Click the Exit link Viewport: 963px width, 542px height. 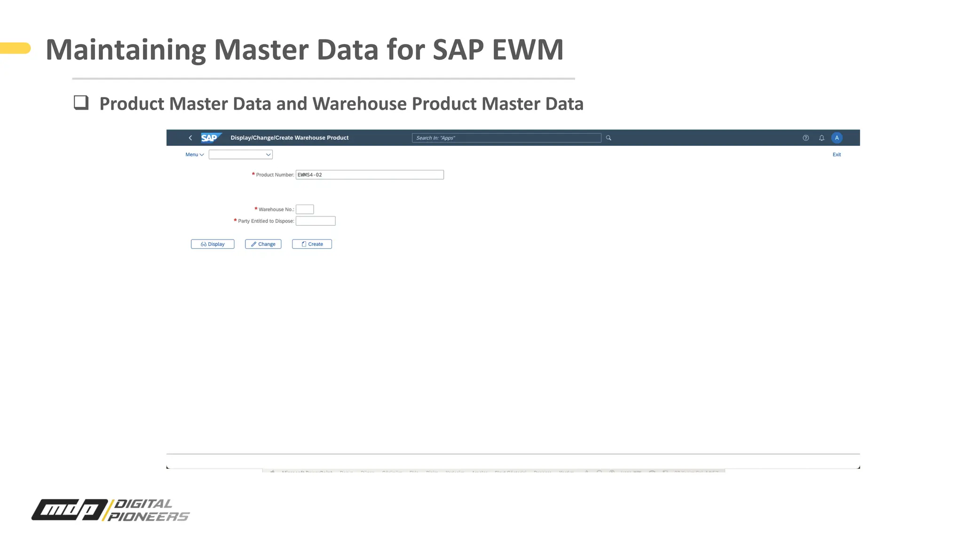tap(837, 154)
